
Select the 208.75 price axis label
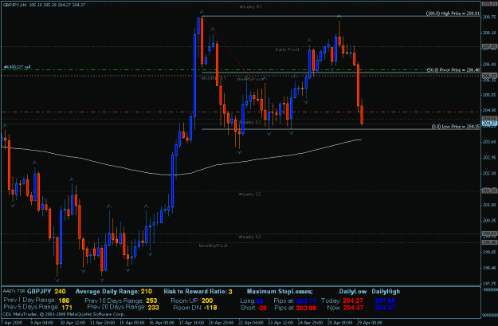click(x=489, y=17)
